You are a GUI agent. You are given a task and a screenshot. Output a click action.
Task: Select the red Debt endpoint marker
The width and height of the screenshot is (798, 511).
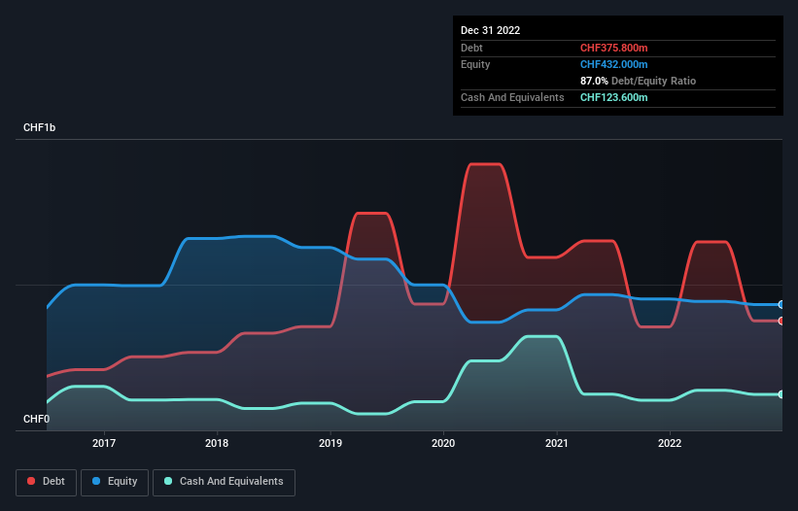781,321
